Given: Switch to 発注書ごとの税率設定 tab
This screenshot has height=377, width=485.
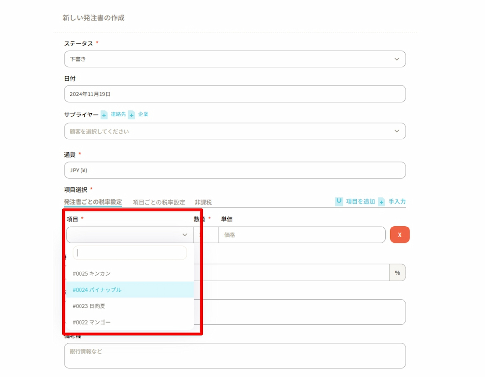Looking at the screenshot, I should click(x=93, y=202).
